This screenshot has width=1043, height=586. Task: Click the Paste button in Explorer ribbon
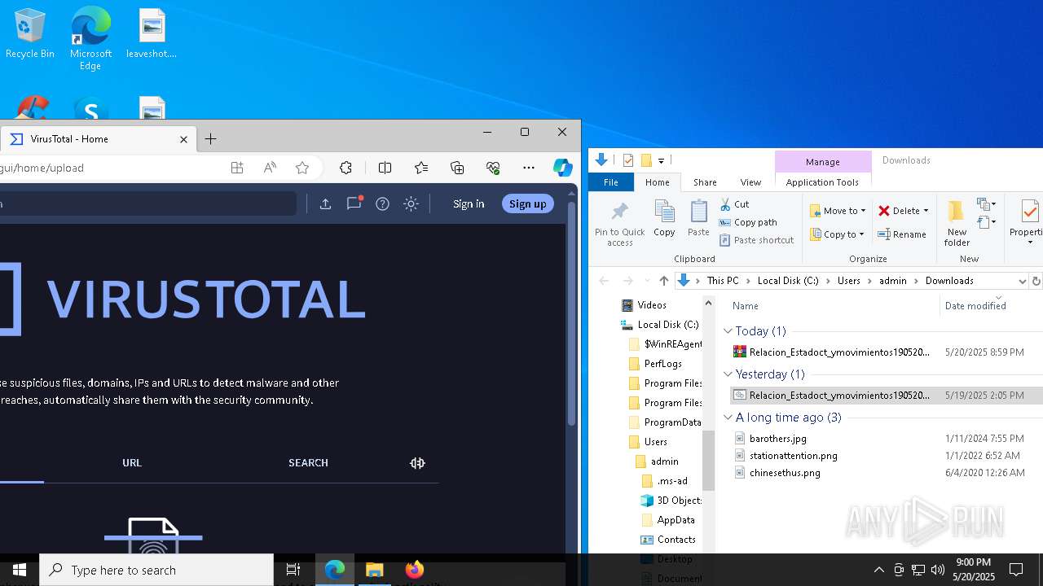[698, 219]
